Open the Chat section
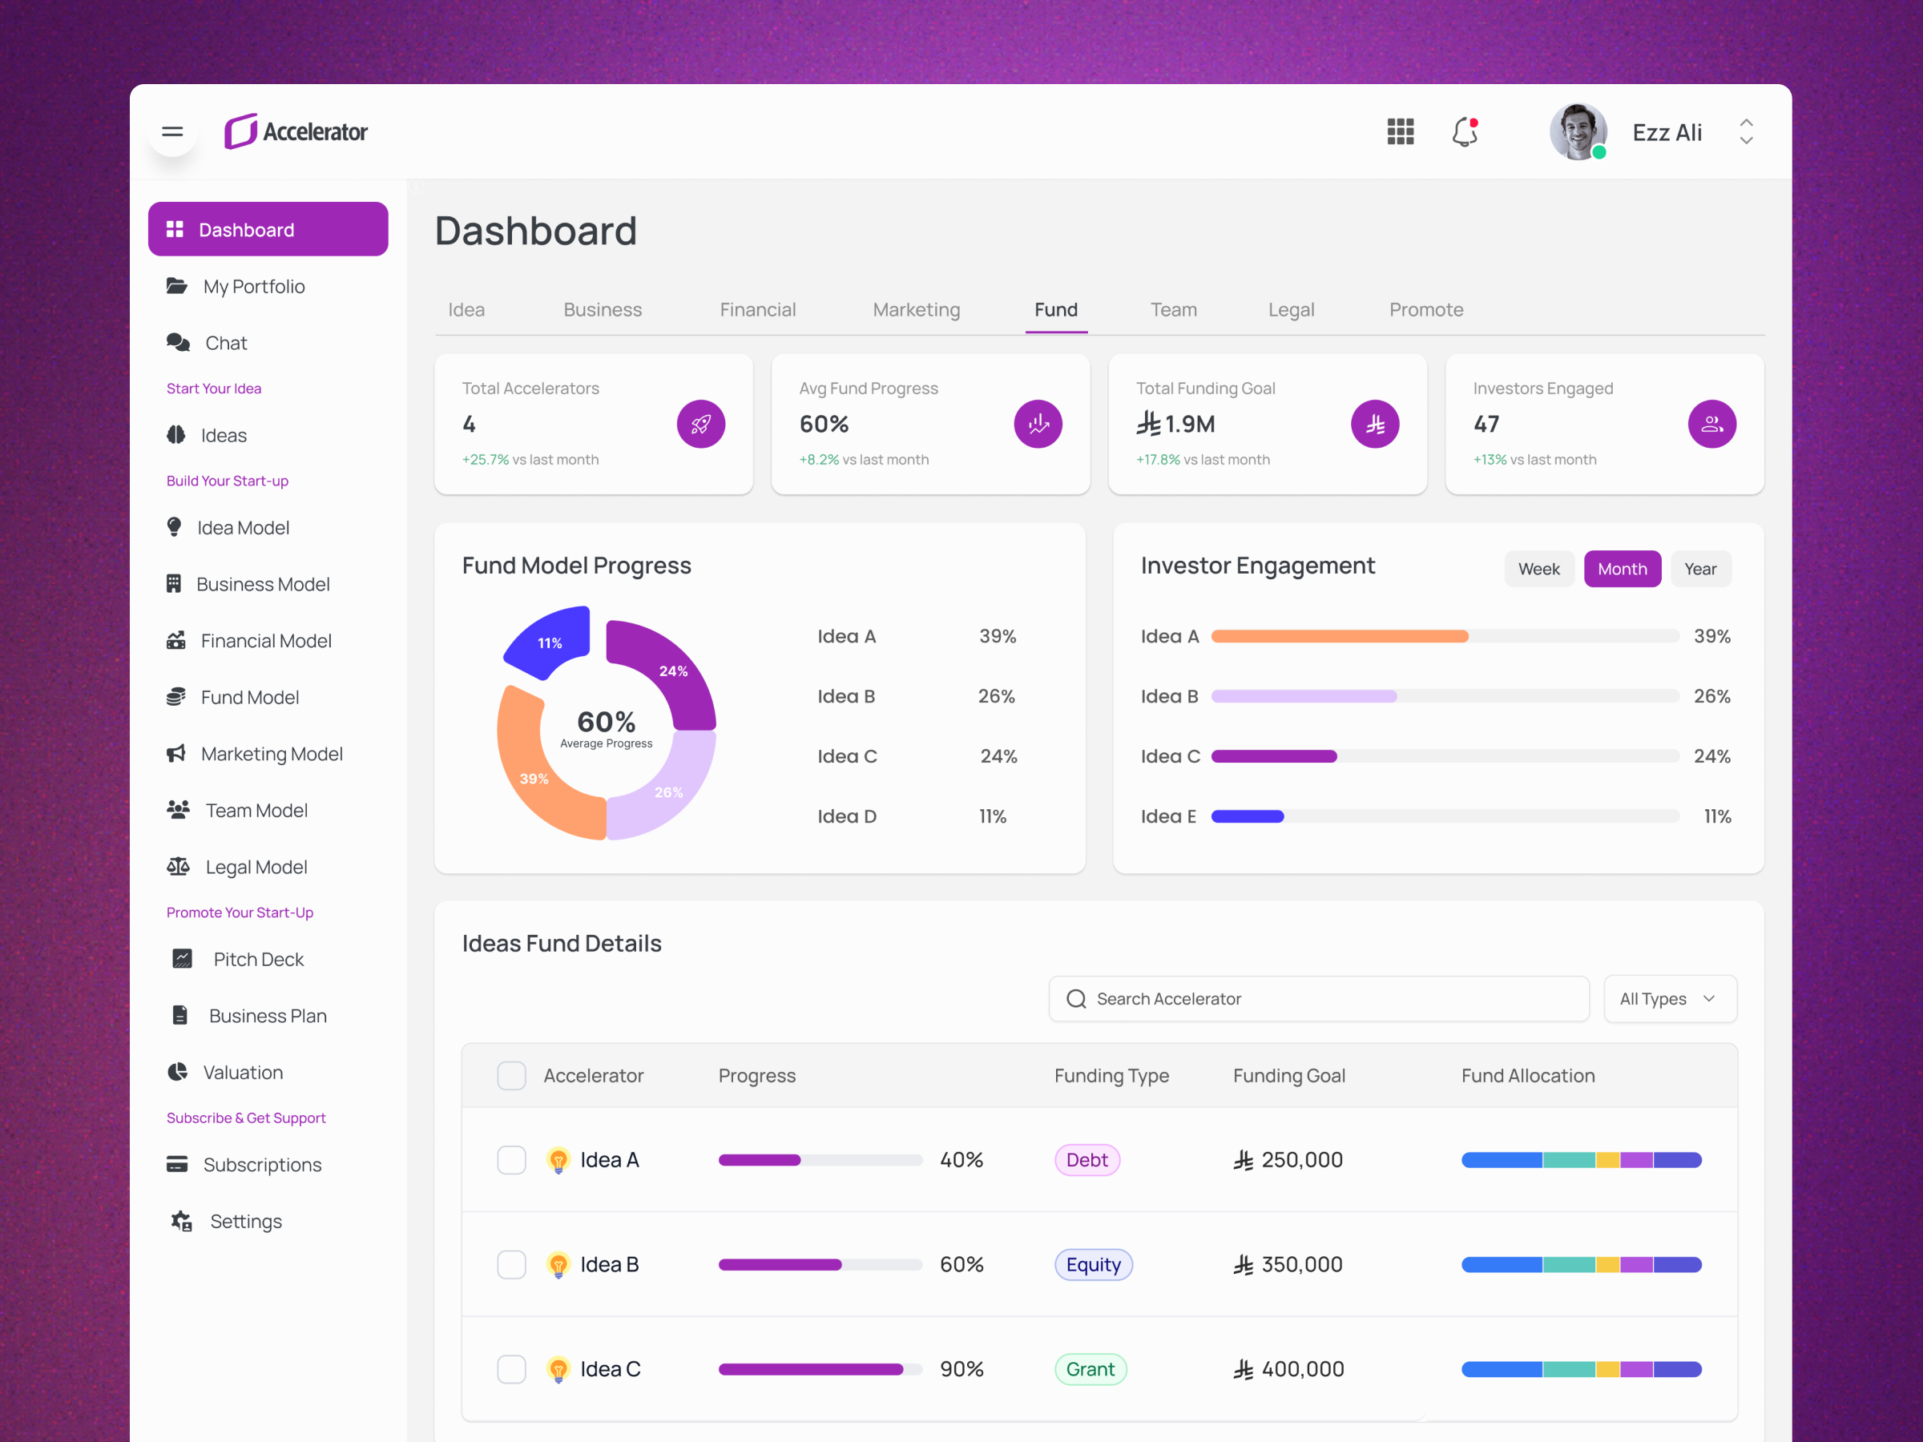Viewport: 1923px width, 1442px height. 225,342
